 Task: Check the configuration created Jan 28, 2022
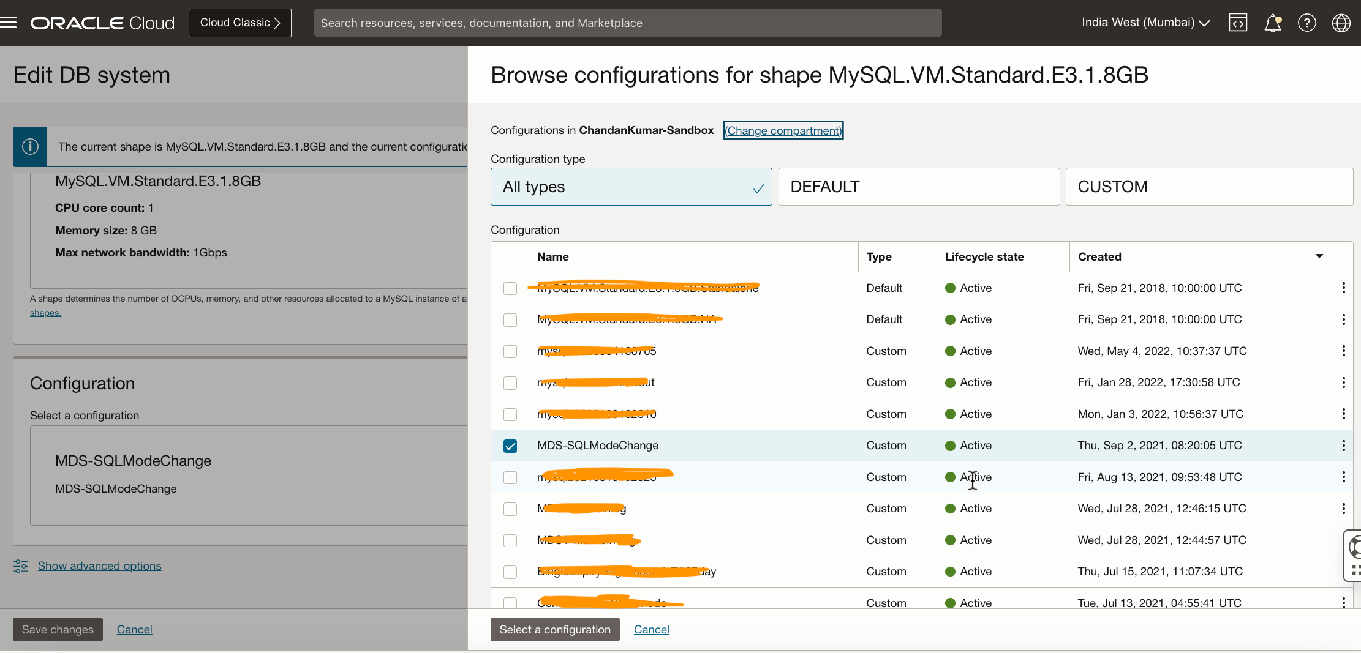pos(510,383)
